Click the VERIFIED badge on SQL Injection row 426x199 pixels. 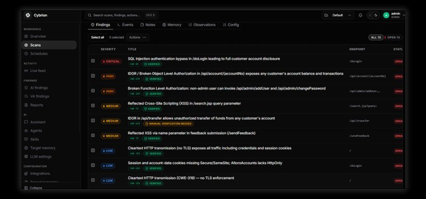click(152, 64)
